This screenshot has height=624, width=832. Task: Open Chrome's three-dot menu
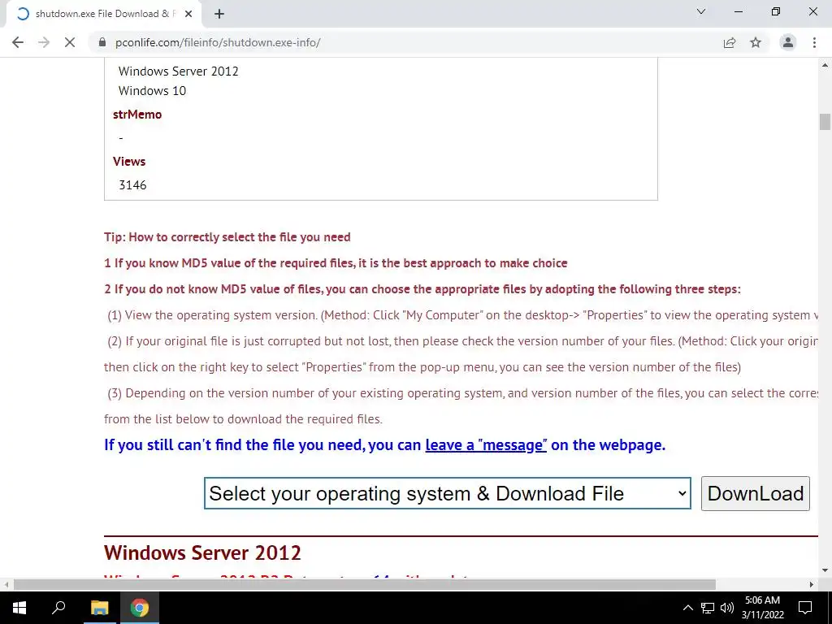click(814, 42)
